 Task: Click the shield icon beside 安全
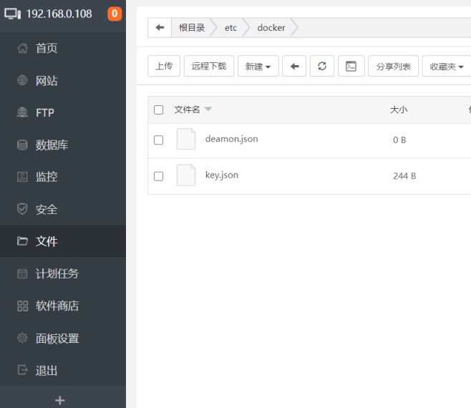[x=22, y=209]
